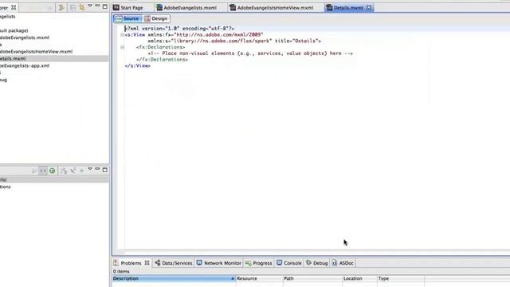Click the hierarchy icon in Package Explorer toolbar
This screenshot has width=510, height=287.
[61, 7]
